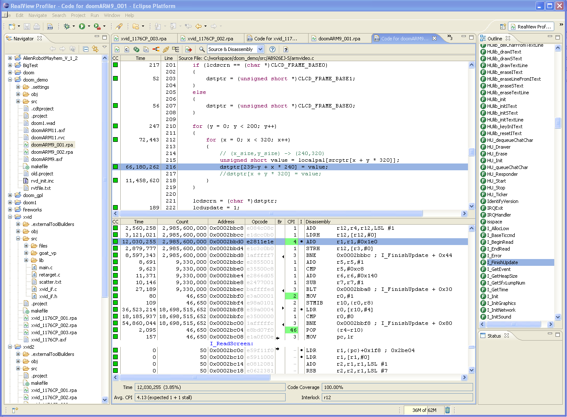
Task: Click the Open folder toolbar icon
Action: (136, 26)
